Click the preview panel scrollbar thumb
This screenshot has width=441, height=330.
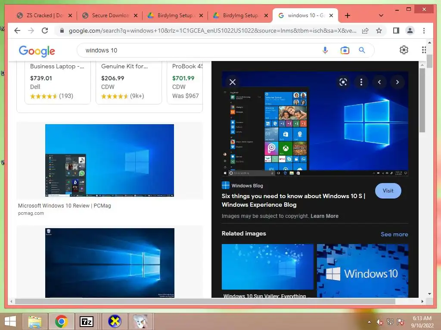click(x=422, y=100)
